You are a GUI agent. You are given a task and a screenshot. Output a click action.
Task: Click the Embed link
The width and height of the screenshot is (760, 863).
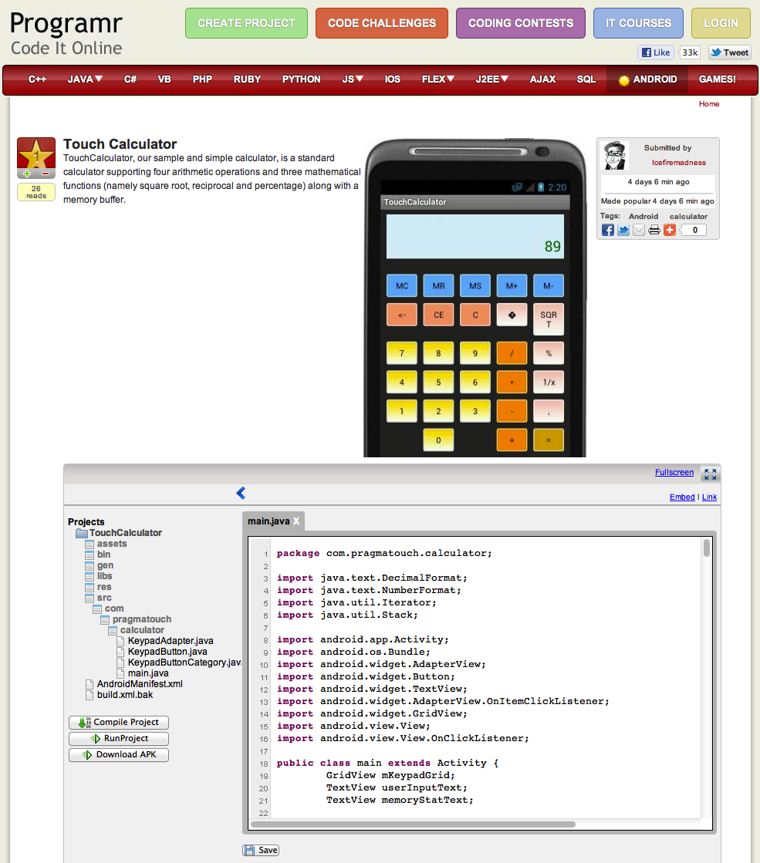(x=682, y=497)
